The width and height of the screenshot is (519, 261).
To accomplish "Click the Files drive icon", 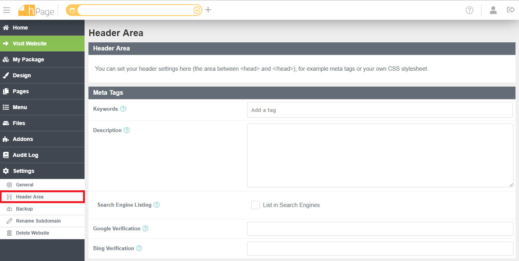I will coord(6,123).
